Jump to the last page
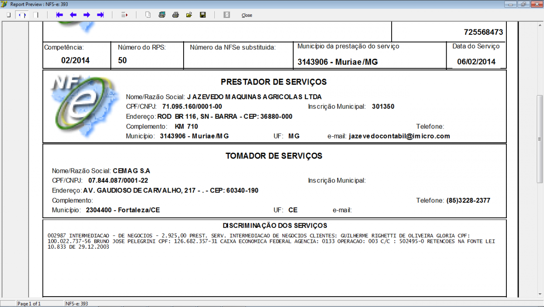 [100, 15]
